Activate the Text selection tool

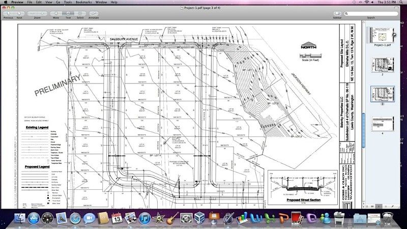(68, 13)
